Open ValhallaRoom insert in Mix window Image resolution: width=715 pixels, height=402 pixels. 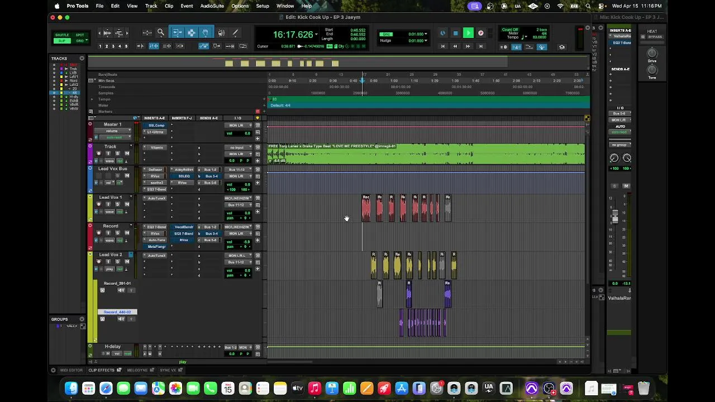click(x=619, y=37)
